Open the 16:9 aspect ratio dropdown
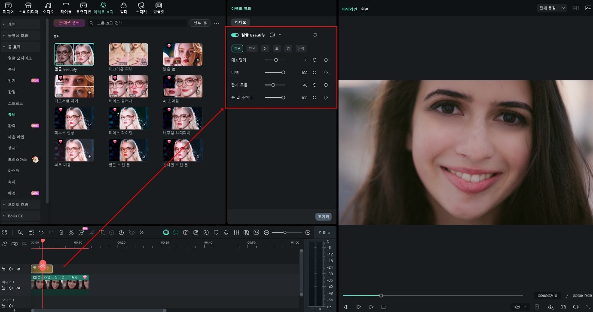 point(519,307)
